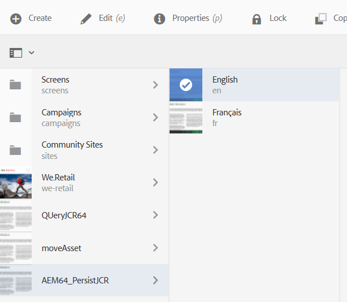
Task: Click the Lock padlock icon
Action: (x=257, y=19)
